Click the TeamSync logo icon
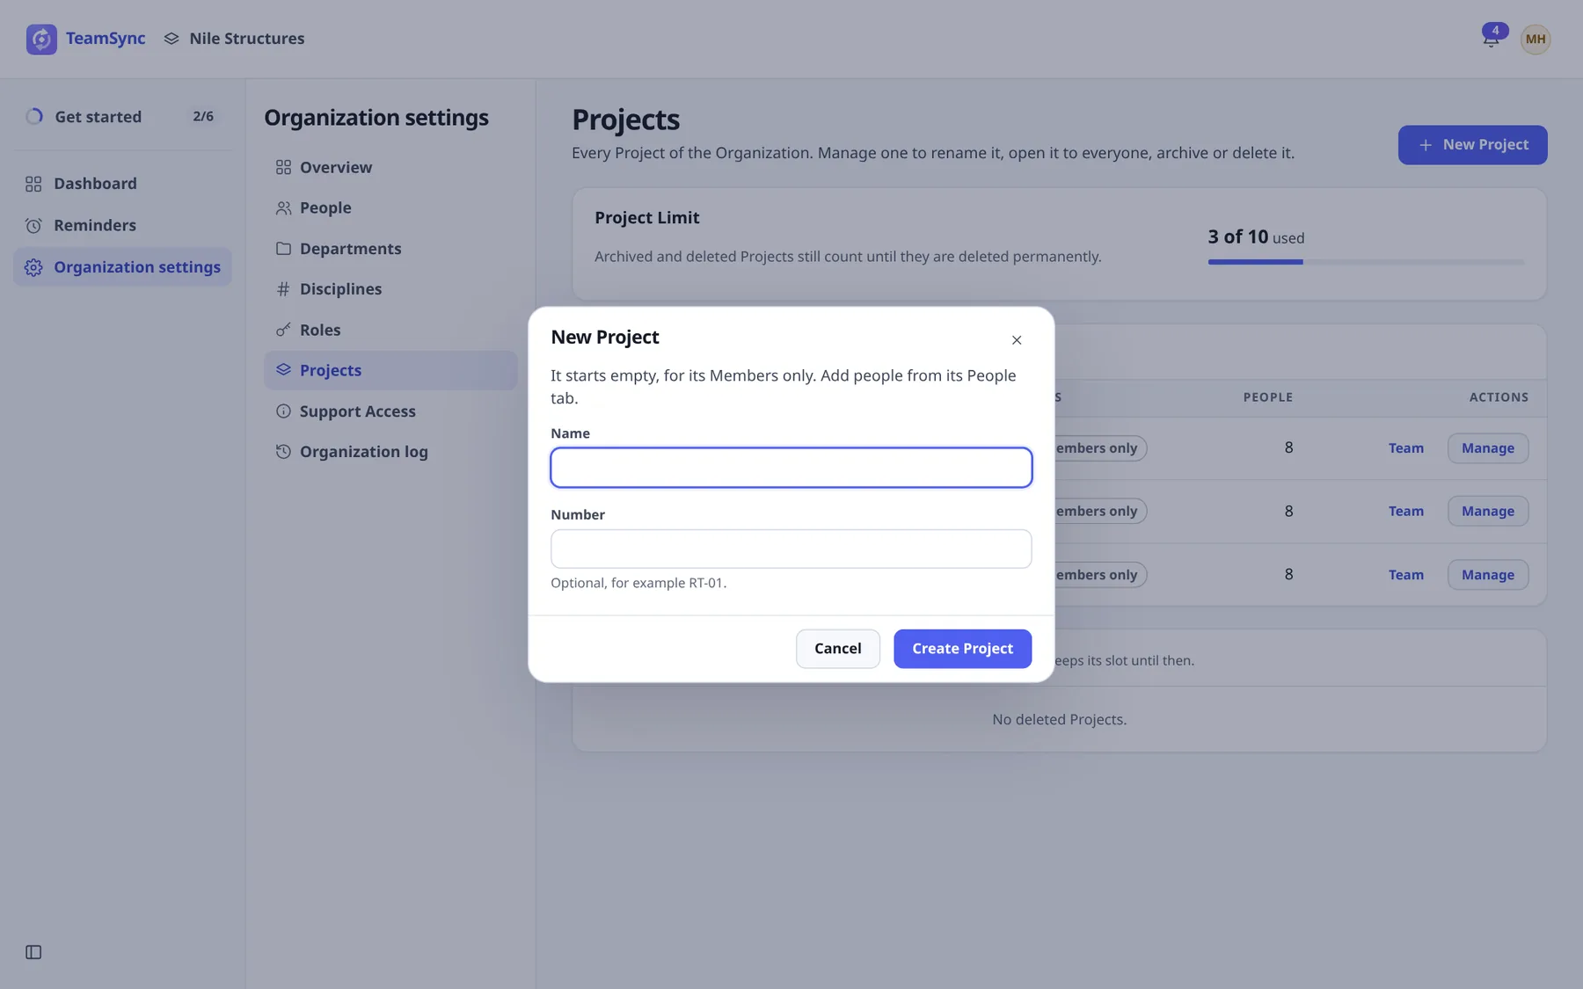 click(41, 39)
